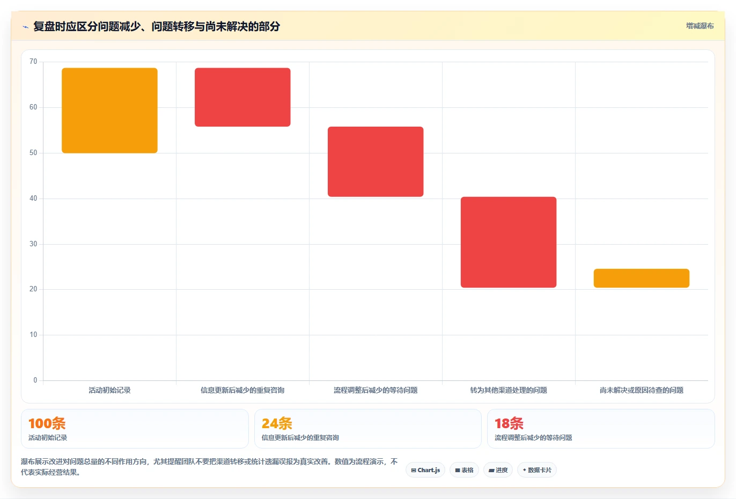Viewport: 736px width, 499px height.
Task: Click the header title 复盘时应区分问题减少
Action: click(x=157, y=26)
